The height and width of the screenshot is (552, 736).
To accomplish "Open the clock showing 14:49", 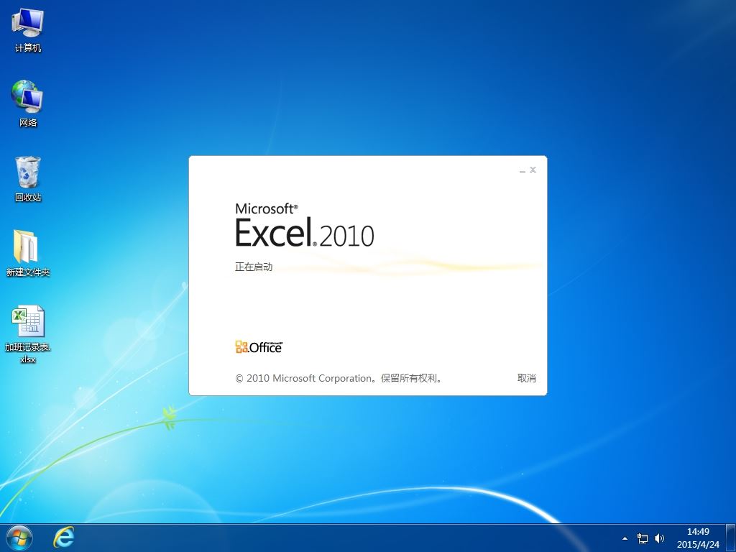I will coord(698,532).
